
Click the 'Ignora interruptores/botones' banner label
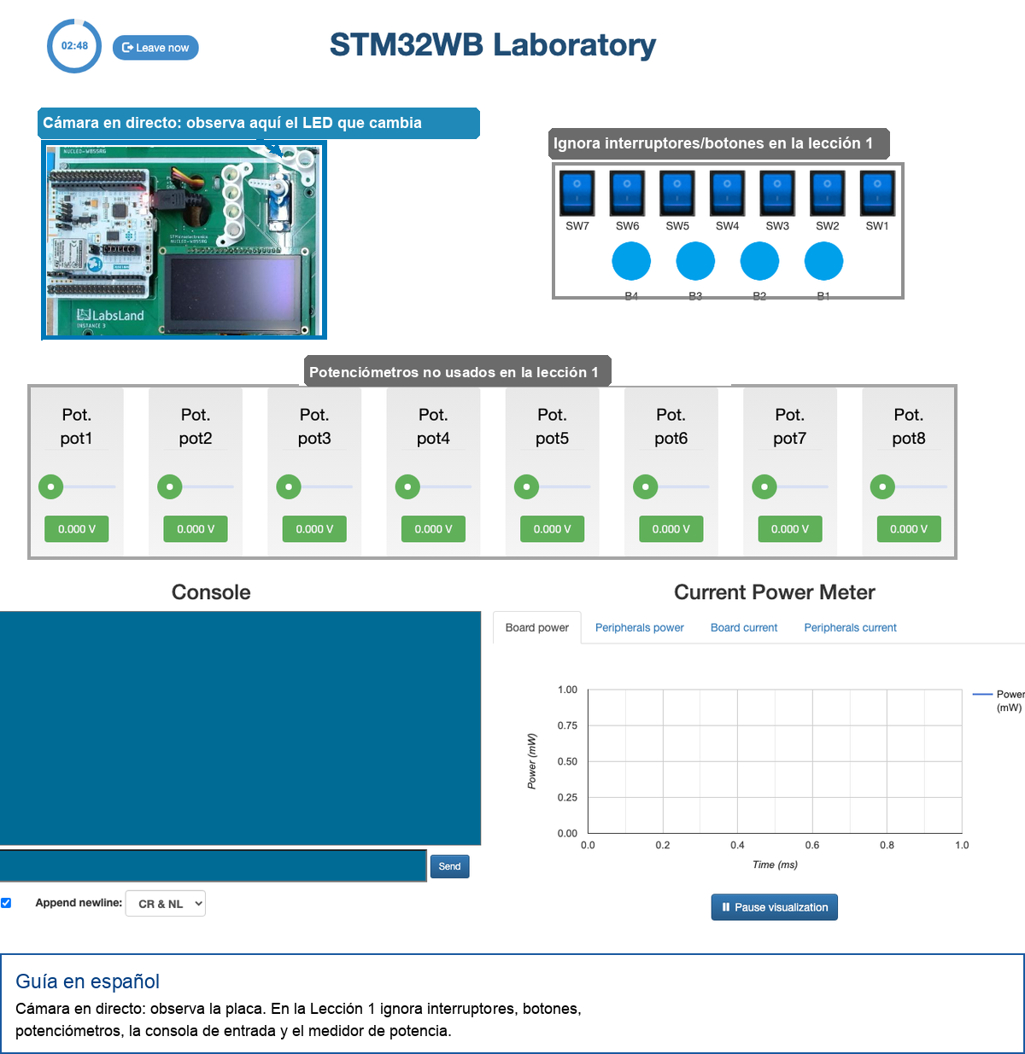(x=718, y=143)
